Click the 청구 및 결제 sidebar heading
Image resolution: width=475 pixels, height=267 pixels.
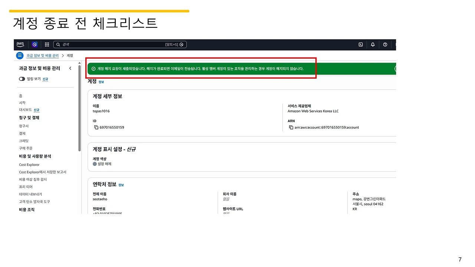tap(29, 118)
